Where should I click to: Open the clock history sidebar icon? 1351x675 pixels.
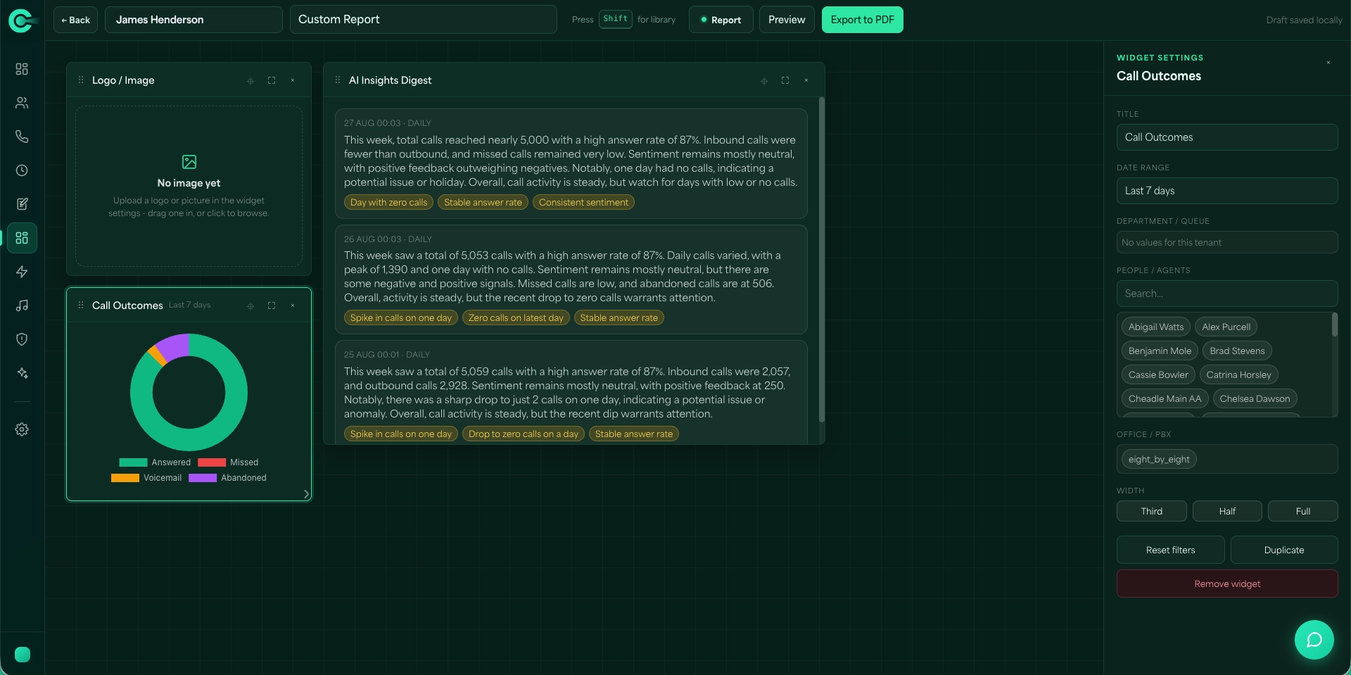22,170
